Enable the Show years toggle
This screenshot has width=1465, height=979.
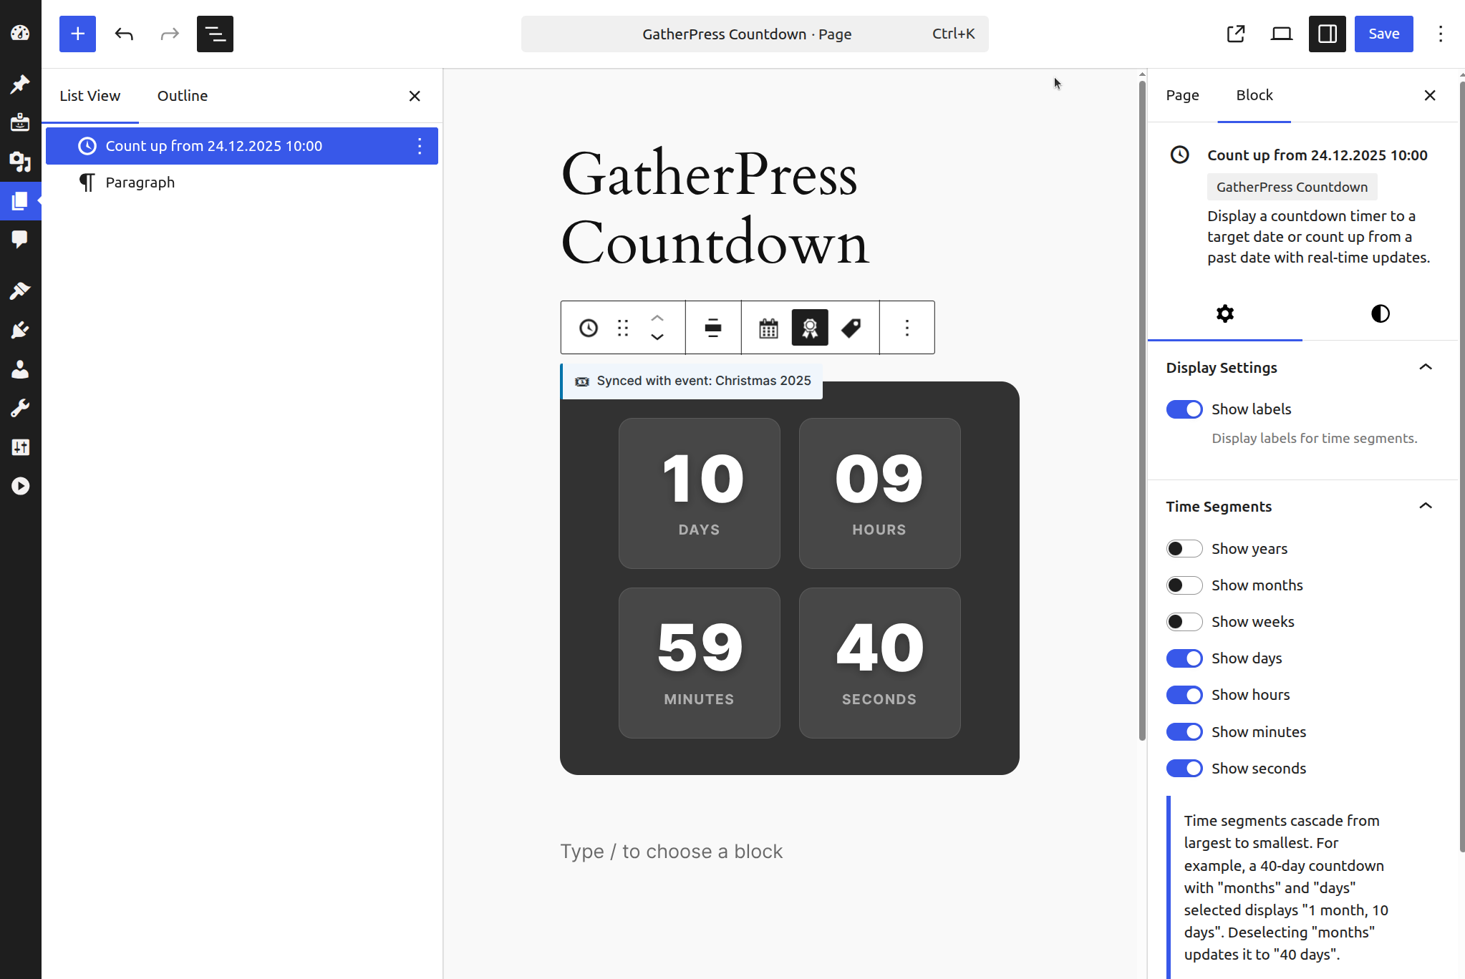tap(1184, 548)
